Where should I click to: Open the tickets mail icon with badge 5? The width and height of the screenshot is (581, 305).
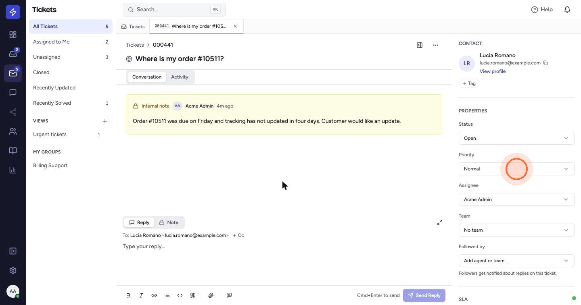pos(13,73)
